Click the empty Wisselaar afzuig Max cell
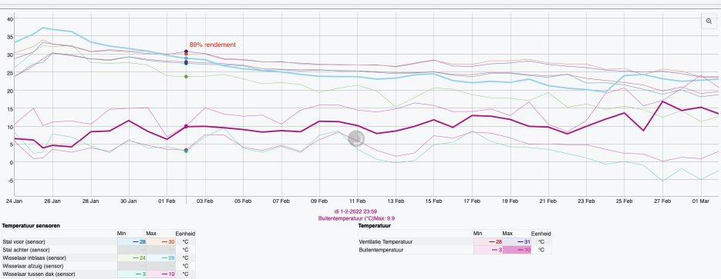The image size is (721, 279). 160,266
